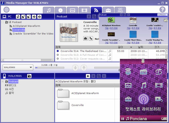Select 비디오 in WALKMAN tree
This screenshot has height=123, width=169.
(12, 85)
